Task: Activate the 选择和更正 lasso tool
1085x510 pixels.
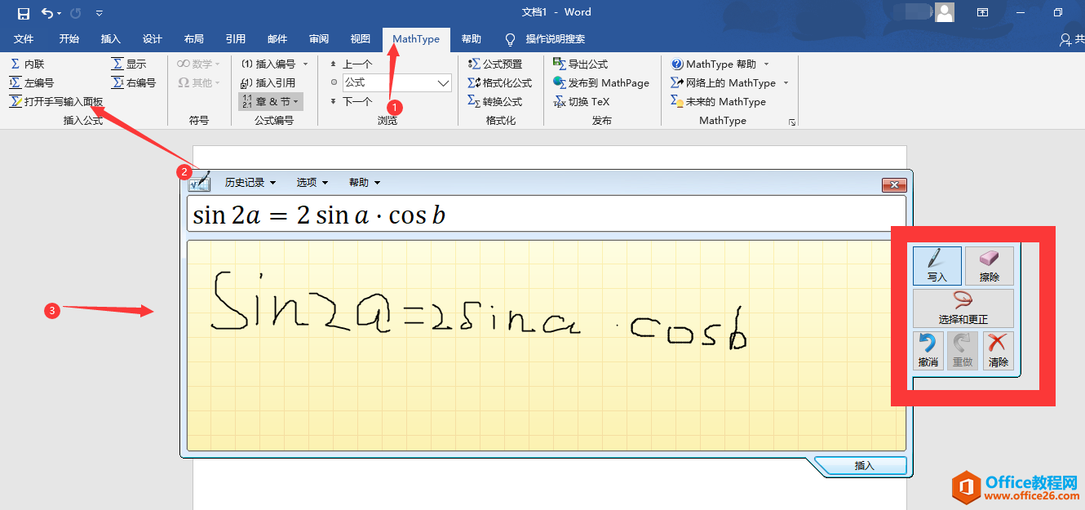Action: (x=963, y=308)
